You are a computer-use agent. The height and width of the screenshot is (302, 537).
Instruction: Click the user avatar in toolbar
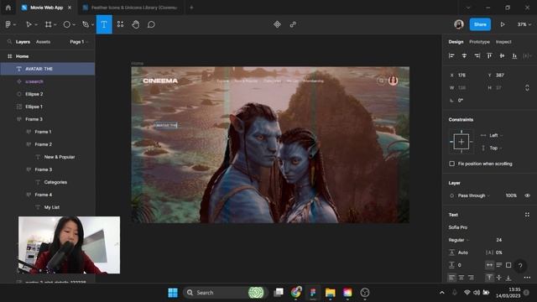coord(459,24)
